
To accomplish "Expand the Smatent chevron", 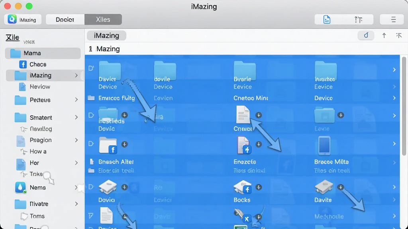I will pos(76,117).
